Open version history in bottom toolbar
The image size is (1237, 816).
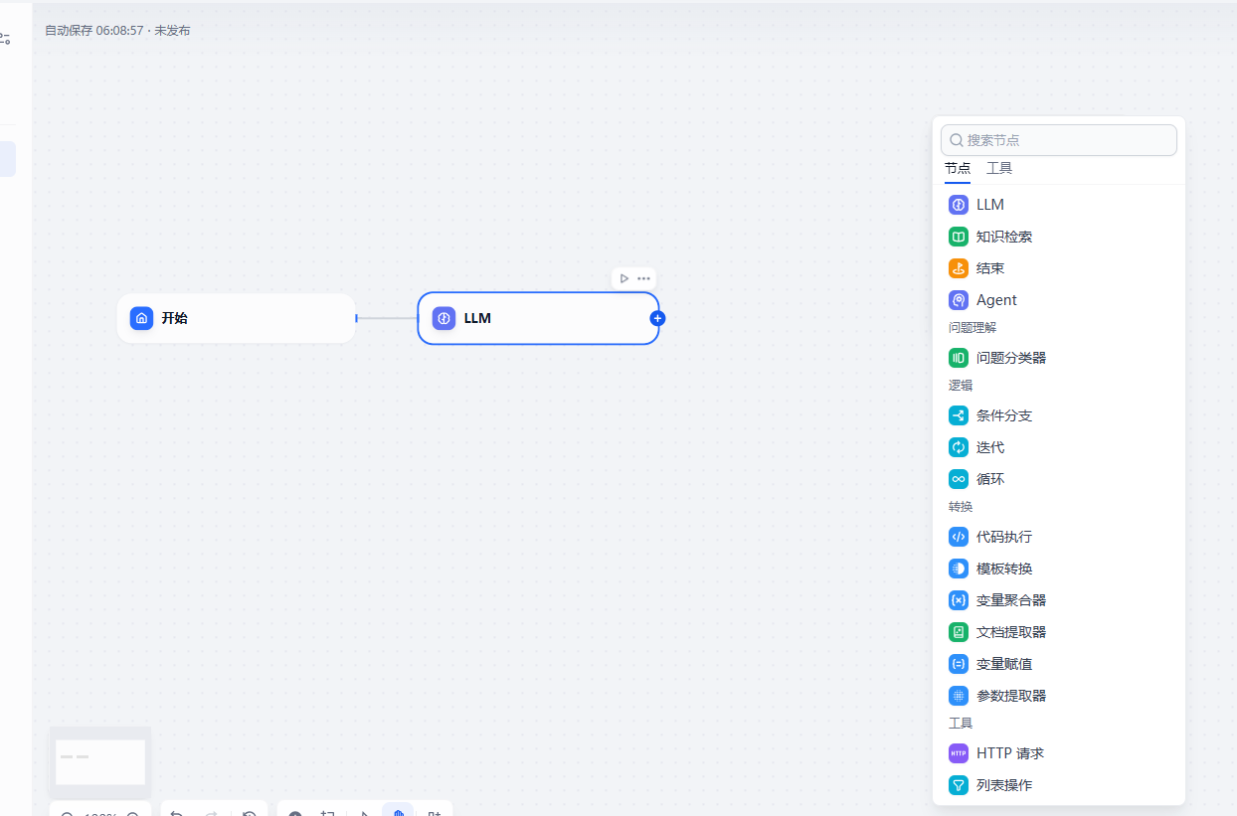tap(250, 814)
